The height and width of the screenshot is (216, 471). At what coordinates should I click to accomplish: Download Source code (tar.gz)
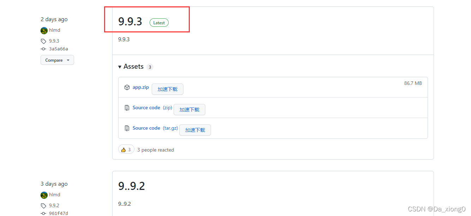[x=155, y=128]
